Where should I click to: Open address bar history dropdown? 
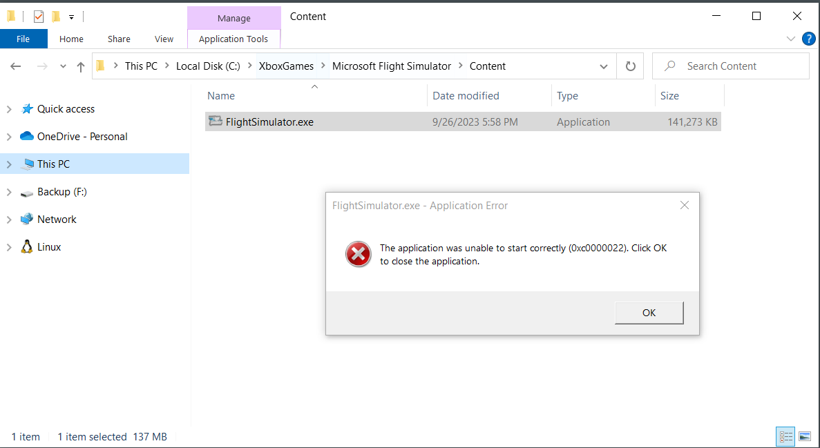pyautogui.click(x=604, y=66)
